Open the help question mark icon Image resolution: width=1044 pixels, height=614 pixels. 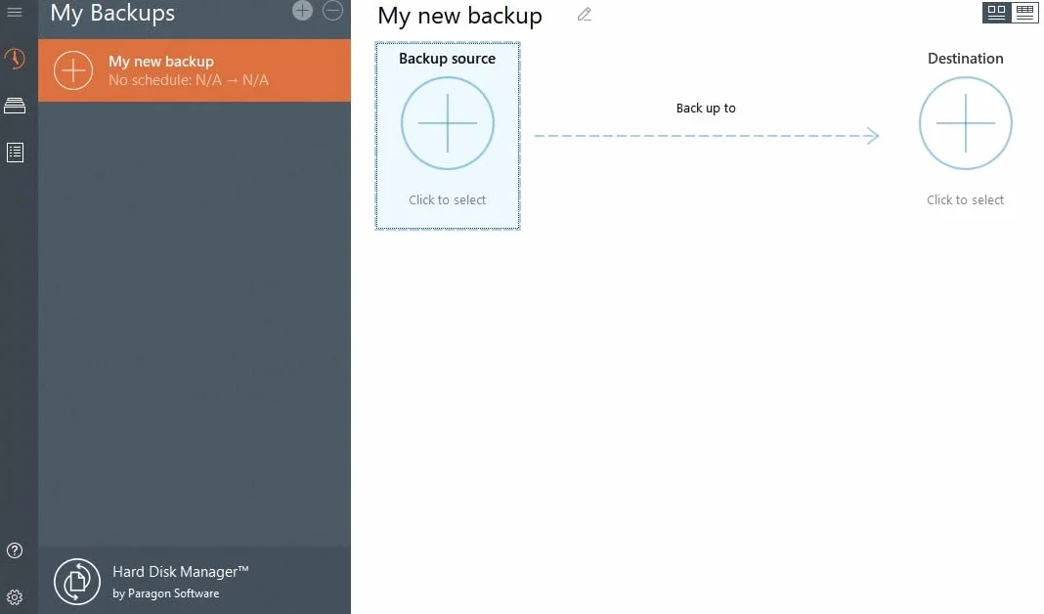(15, 550)
